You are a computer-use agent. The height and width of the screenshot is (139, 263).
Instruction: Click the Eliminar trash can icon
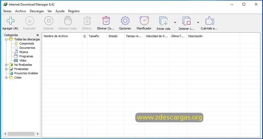(87, 21)
